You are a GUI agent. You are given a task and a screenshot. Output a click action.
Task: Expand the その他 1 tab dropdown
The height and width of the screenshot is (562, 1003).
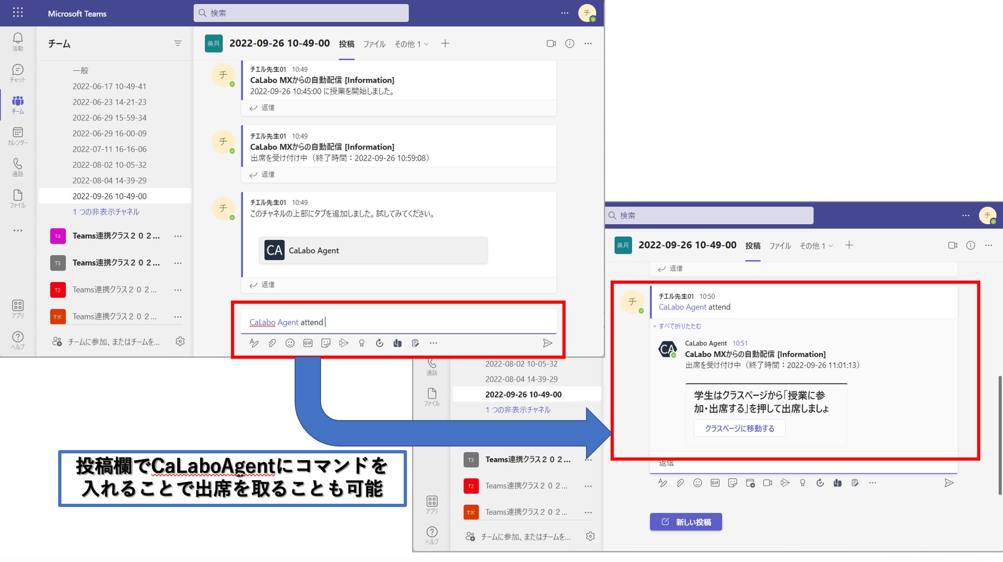tap(411, 44)
